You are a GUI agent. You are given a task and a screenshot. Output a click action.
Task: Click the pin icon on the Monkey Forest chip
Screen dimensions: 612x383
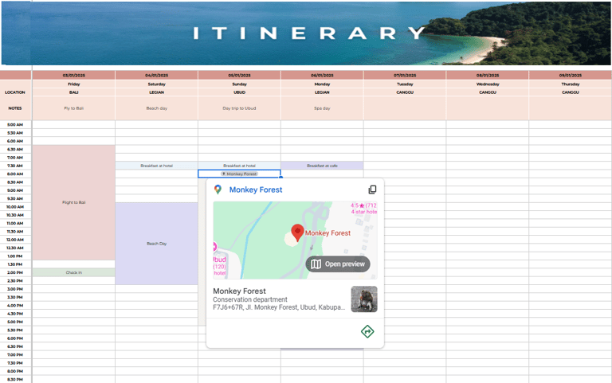coord(224,174)
